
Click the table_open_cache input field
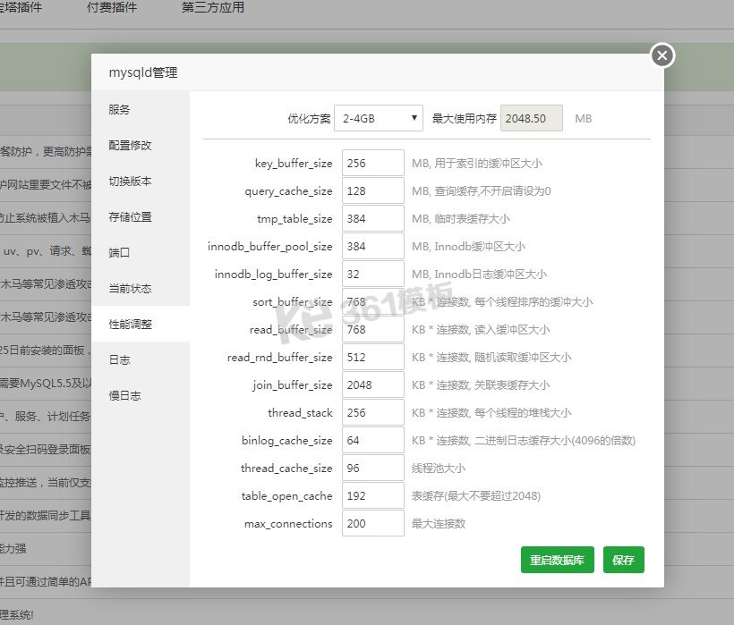click(x=373, y=495)
